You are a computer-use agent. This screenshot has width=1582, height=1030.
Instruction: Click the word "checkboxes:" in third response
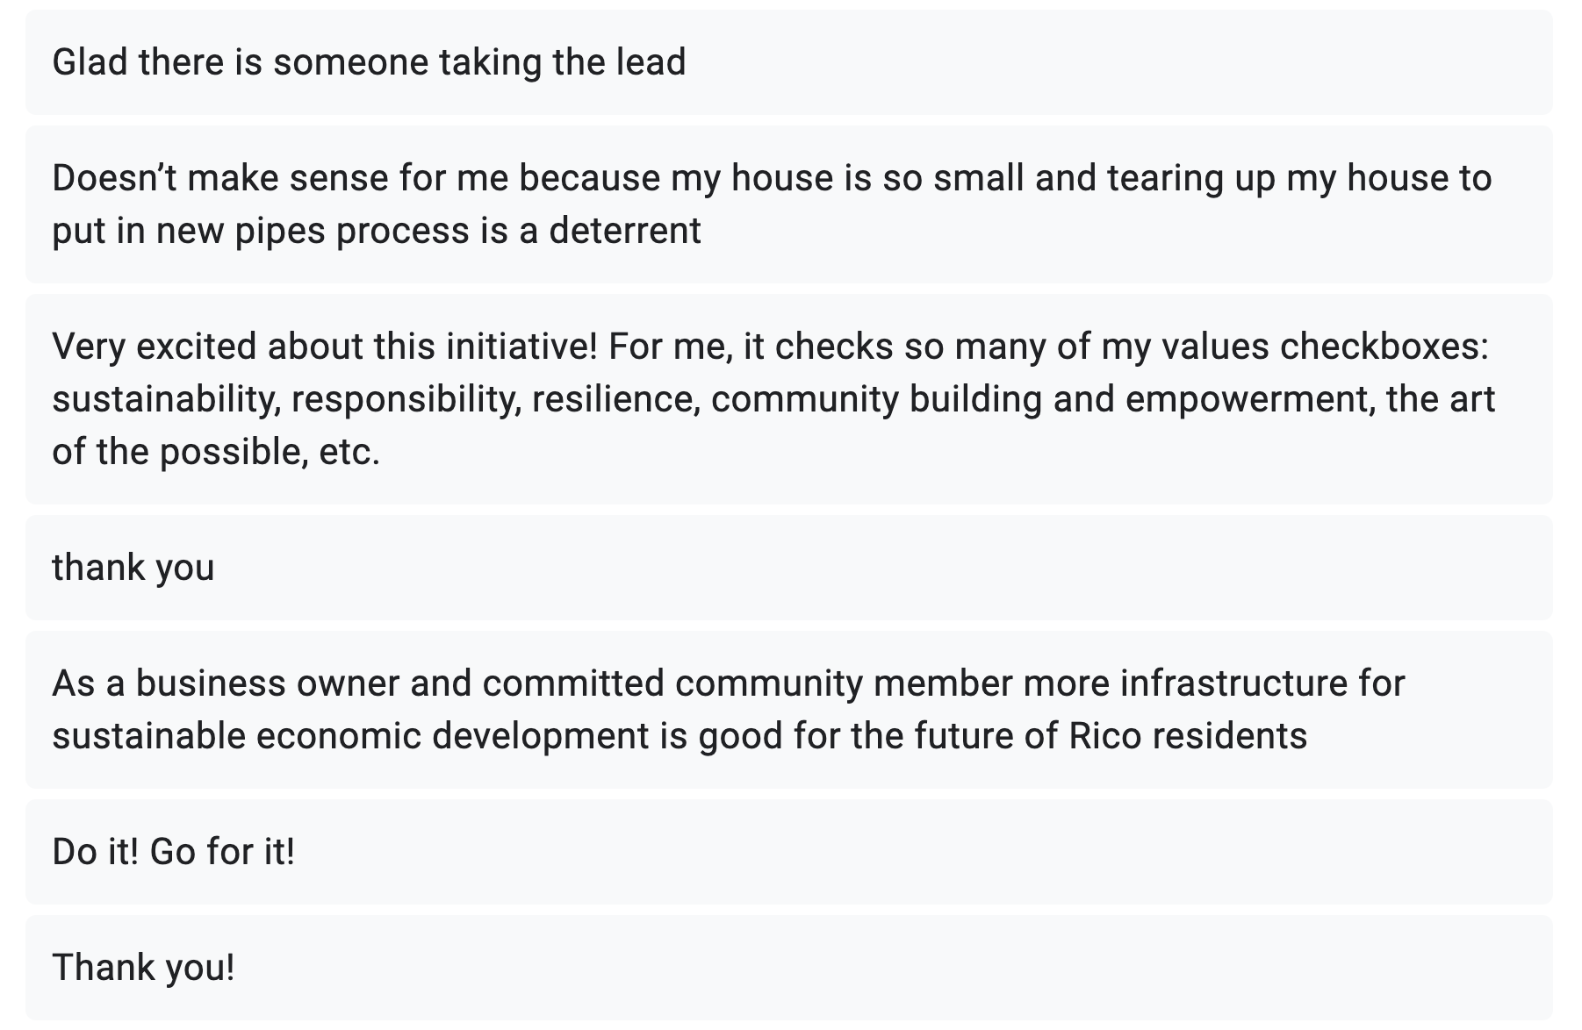(1384, 347)
